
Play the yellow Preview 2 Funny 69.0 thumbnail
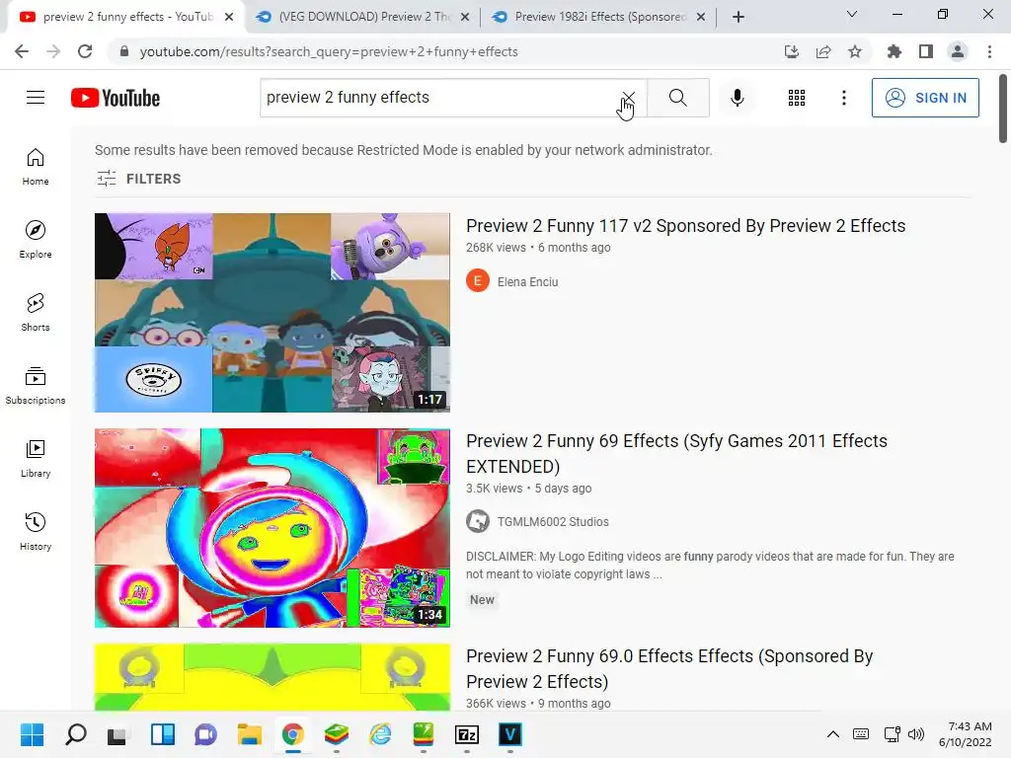point(272,677)
